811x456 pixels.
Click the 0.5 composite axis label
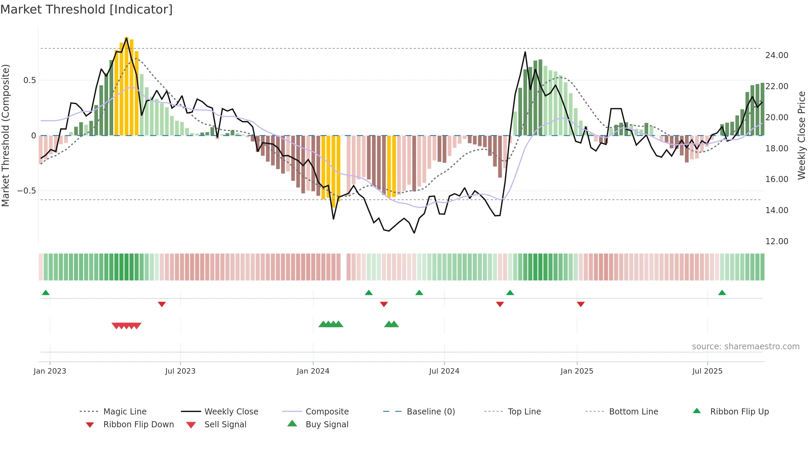point(30,80)
